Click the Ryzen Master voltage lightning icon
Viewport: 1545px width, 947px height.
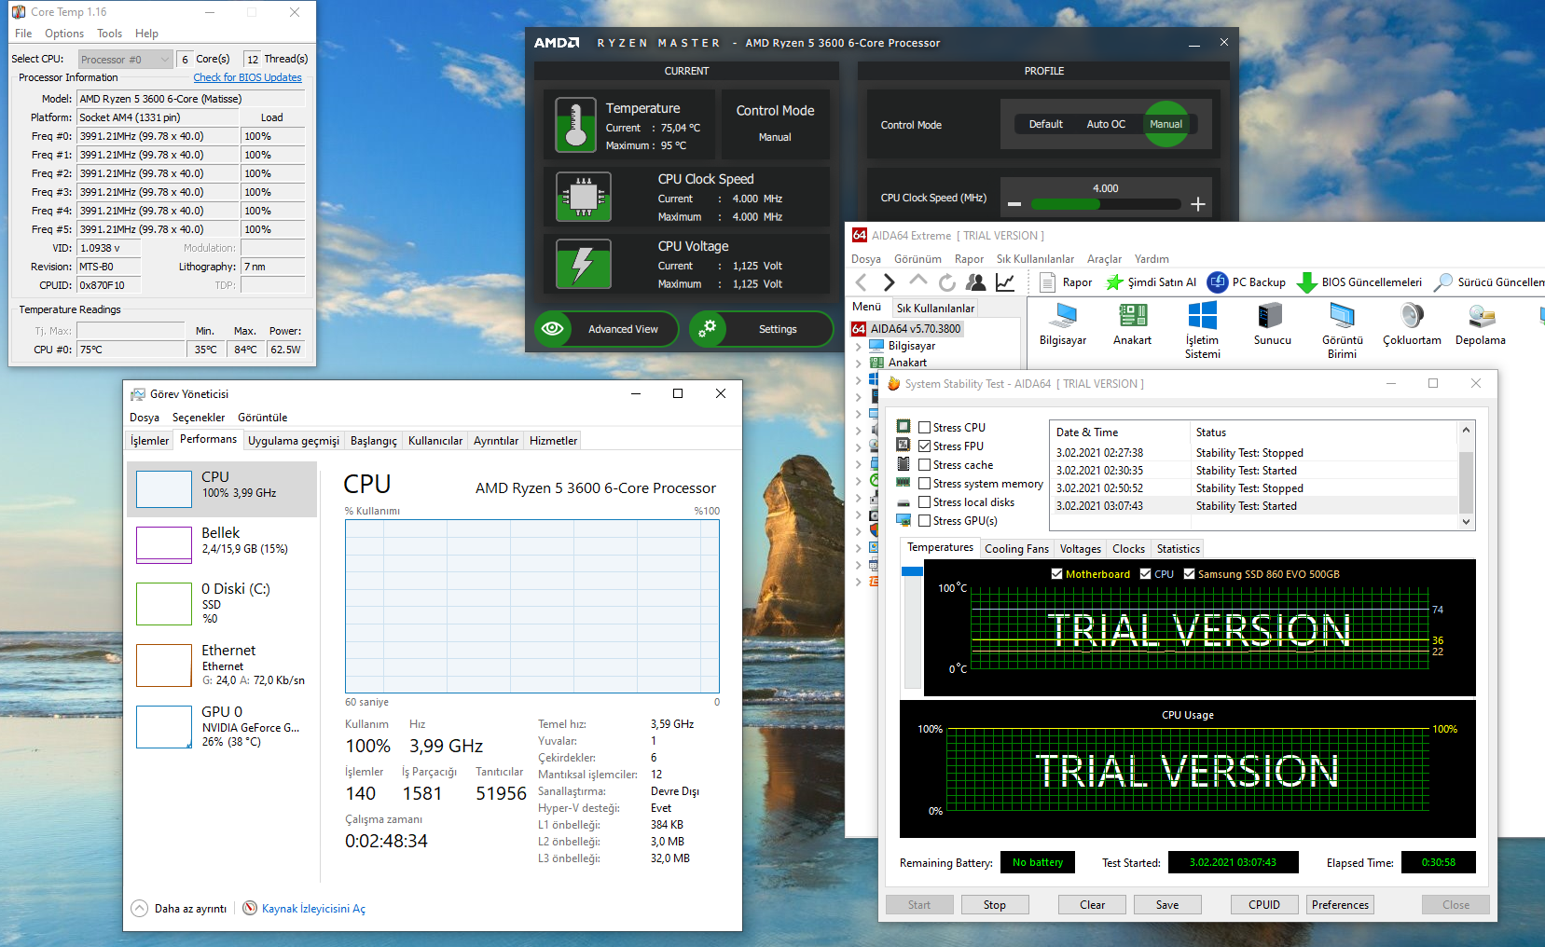[584, 264]
